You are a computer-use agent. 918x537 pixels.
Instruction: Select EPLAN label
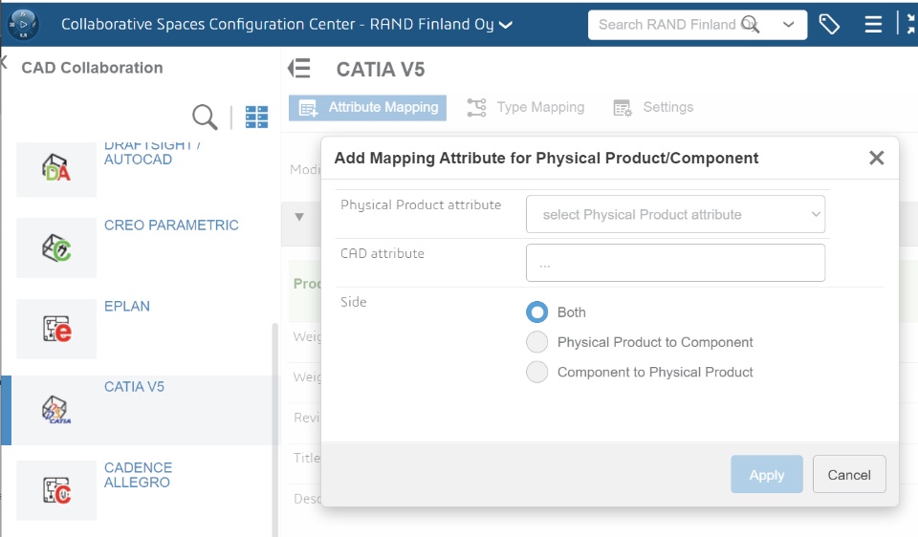tap(127, 306)
